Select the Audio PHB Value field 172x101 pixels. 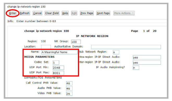69,89
